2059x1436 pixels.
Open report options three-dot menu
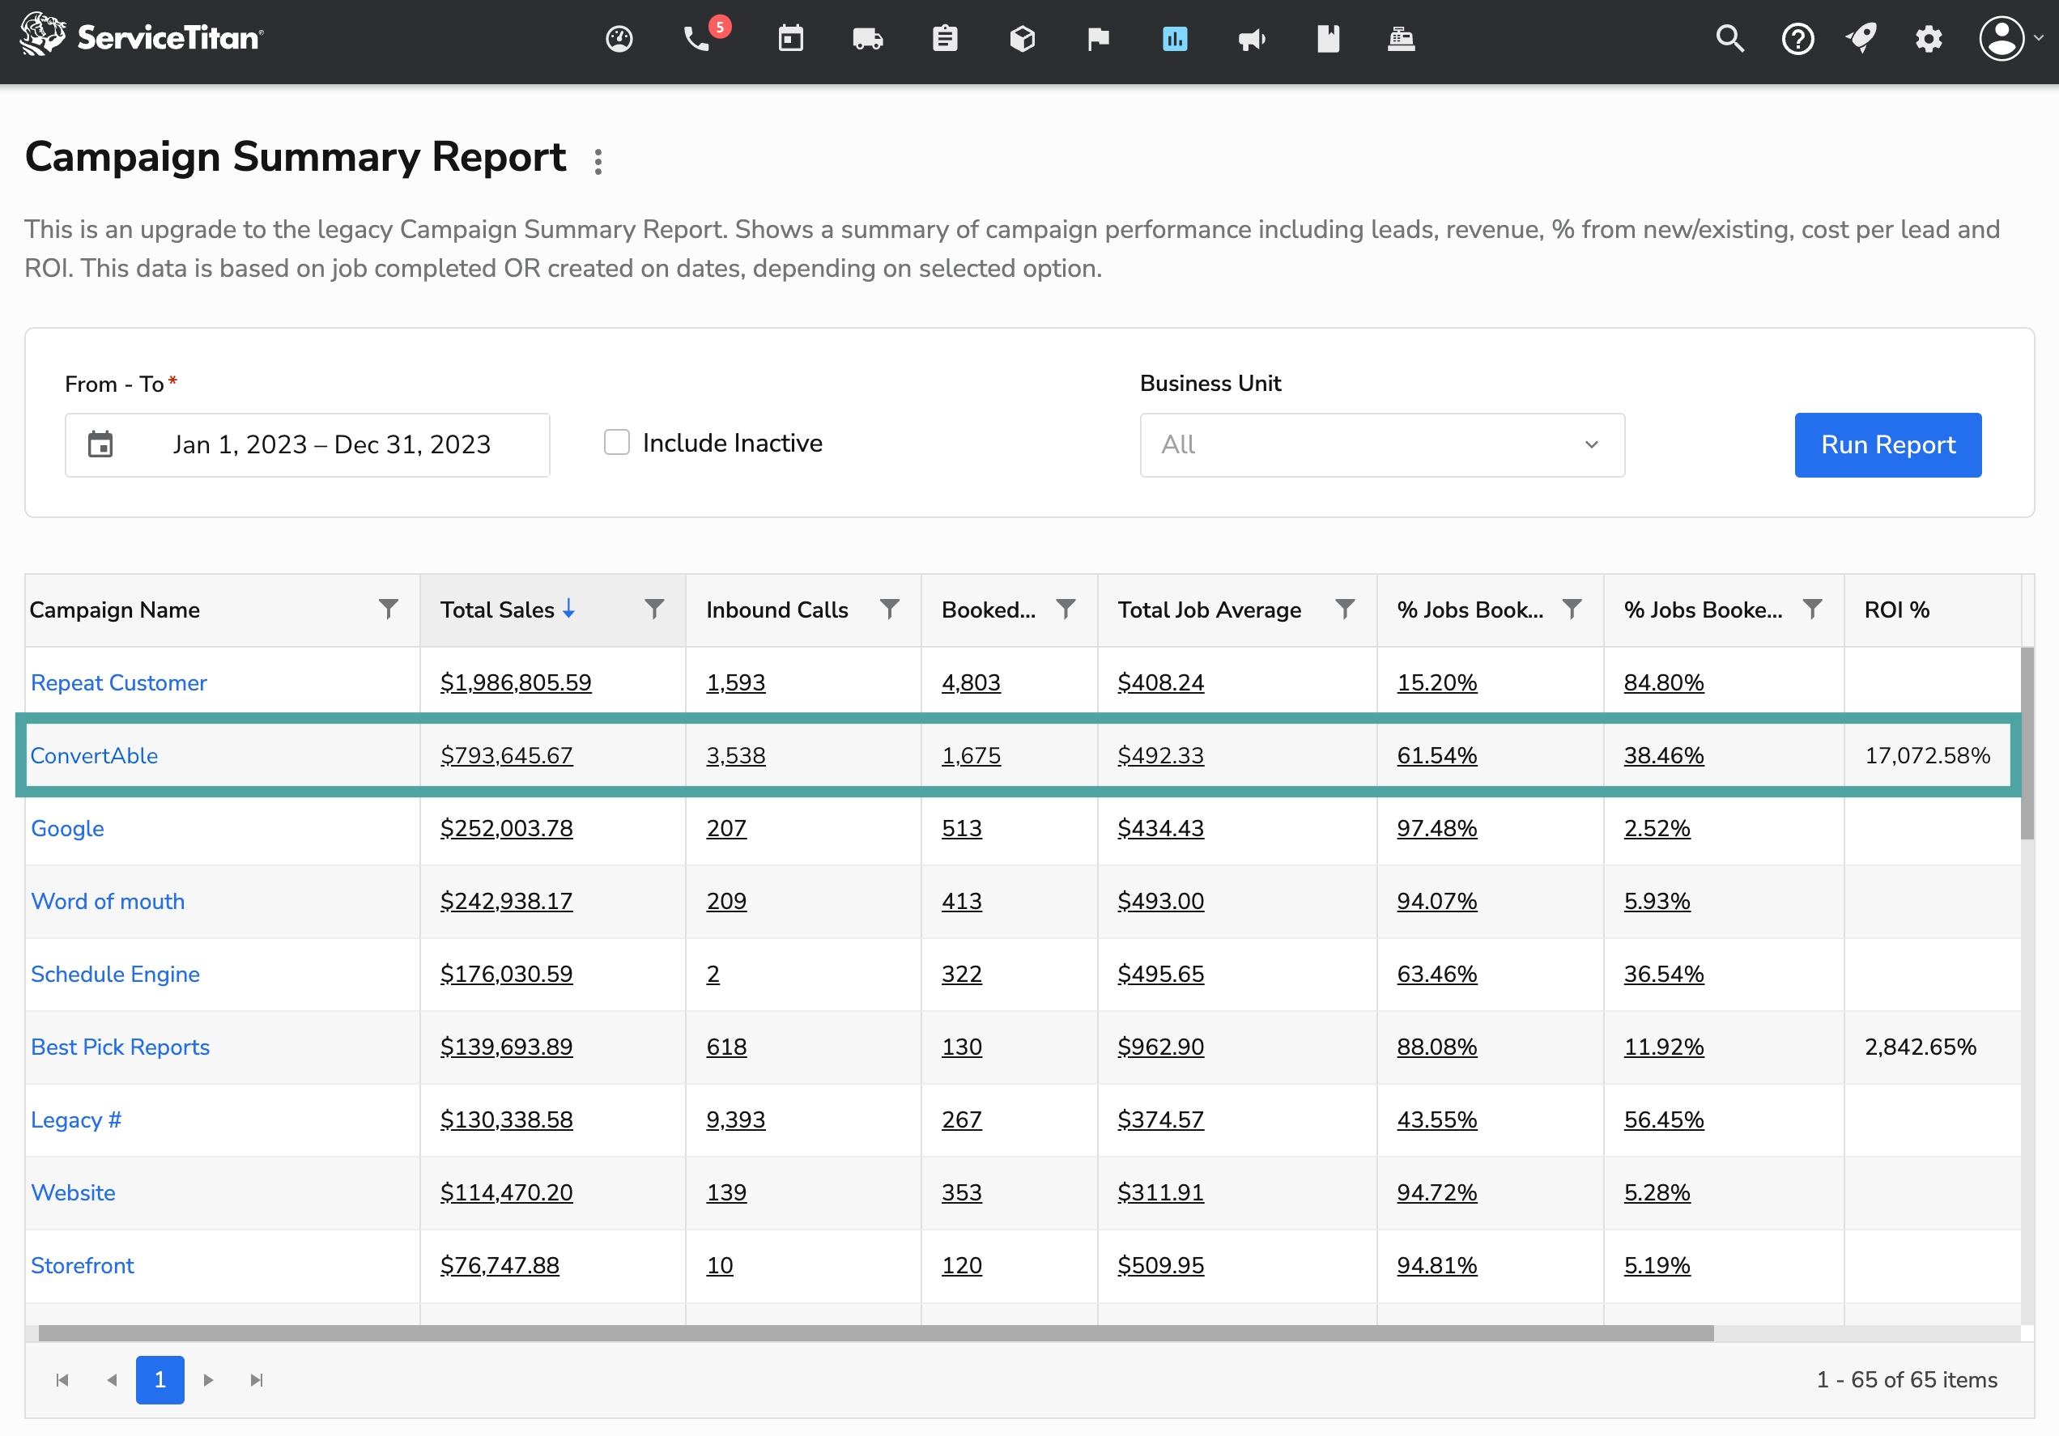pyautogui.click(x=598, y=161)
